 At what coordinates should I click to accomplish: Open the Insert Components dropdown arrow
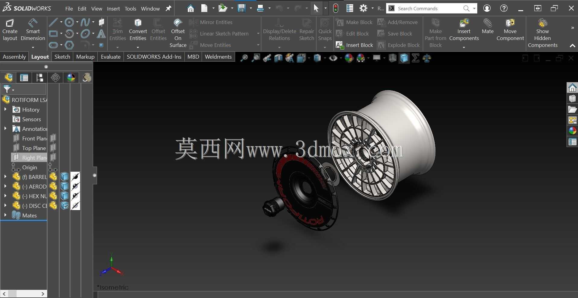pyautogui.click(x=464, y=47)
